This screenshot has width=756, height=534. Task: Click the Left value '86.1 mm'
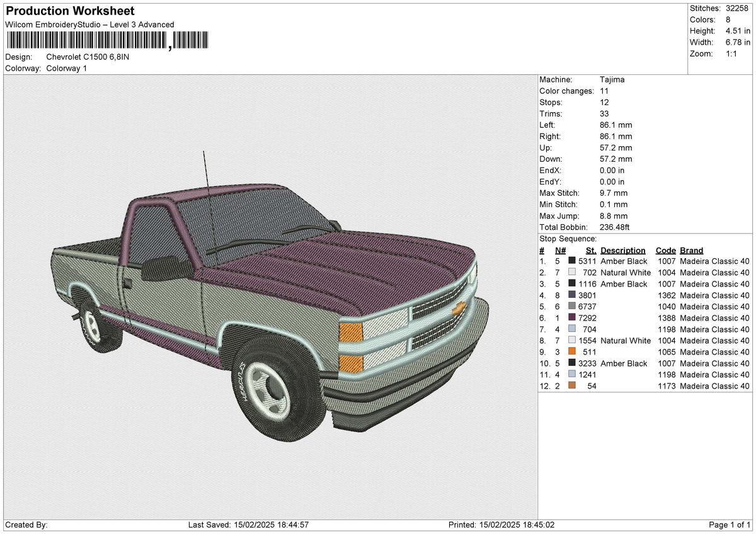point(616,125)
